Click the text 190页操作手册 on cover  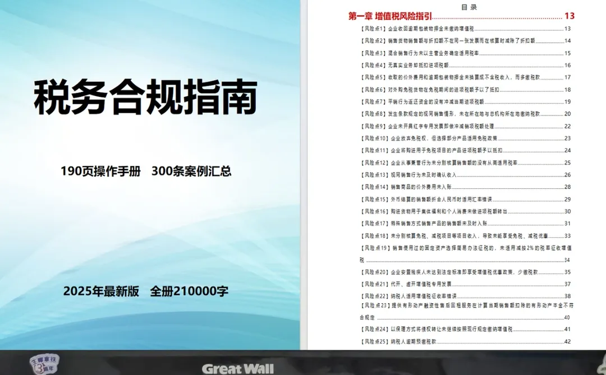tap(101, 171)
